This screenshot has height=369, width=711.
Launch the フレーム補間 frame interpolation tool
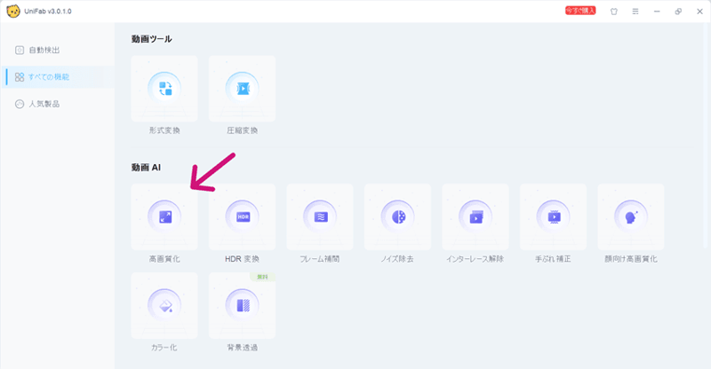tap(320, 216)
